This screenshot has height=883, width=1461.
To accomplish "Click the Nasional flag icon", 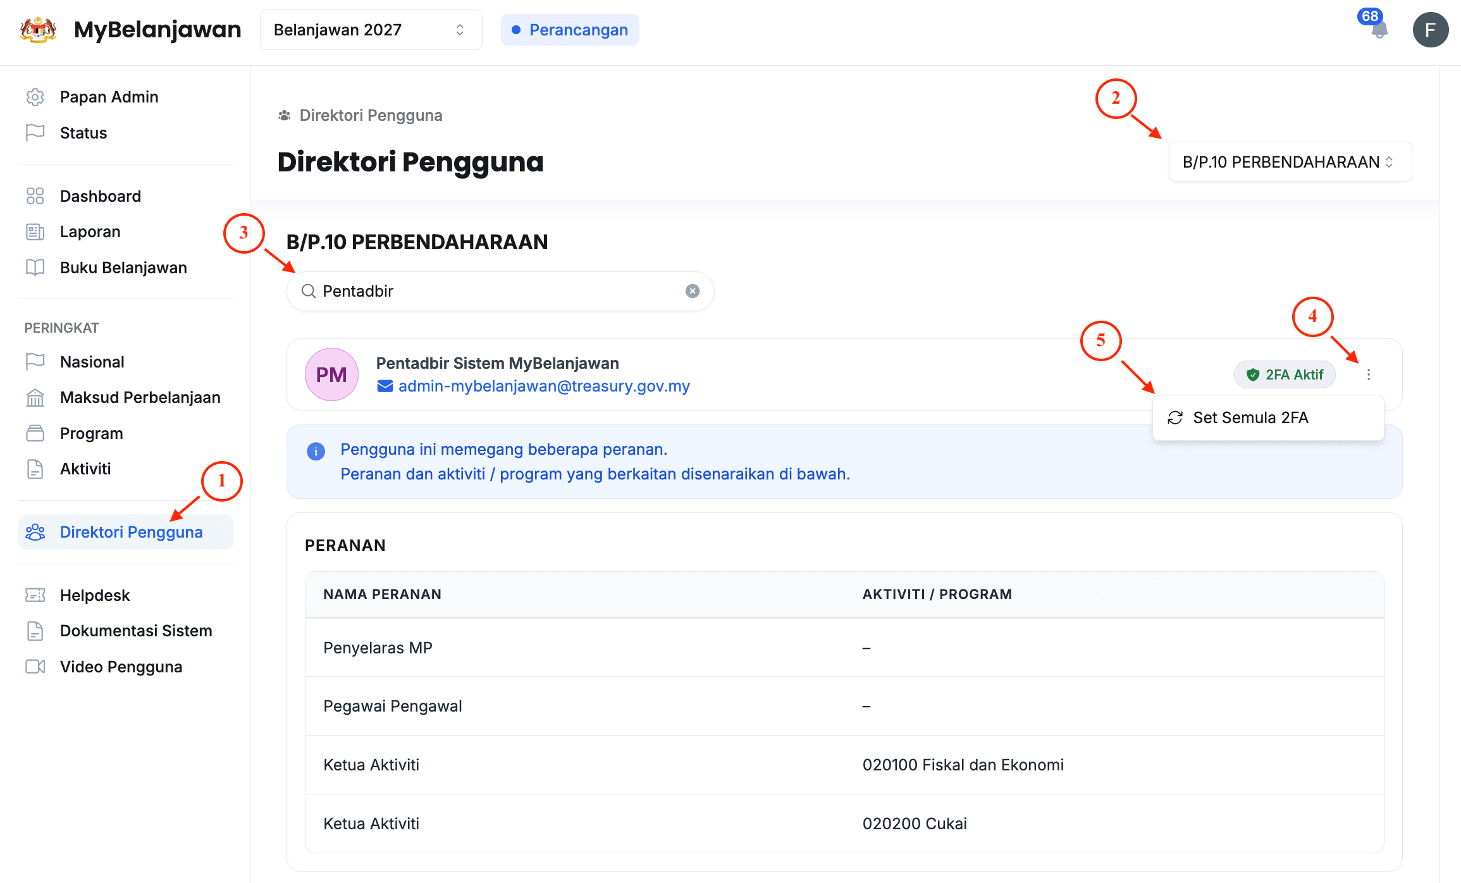I will (35, 362).
